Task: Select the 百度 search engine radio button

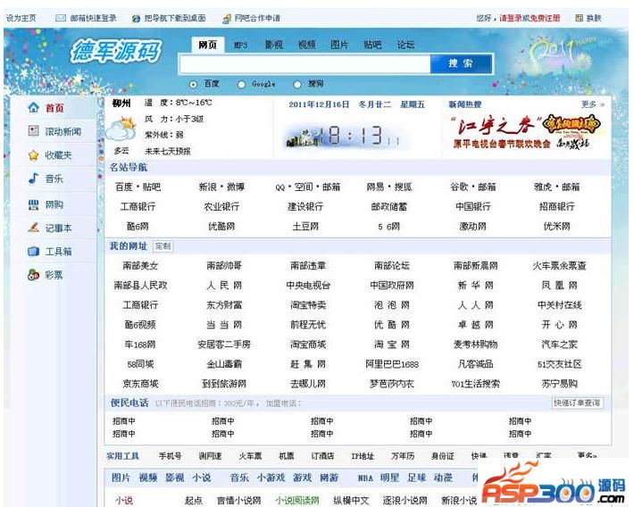Action: click(x=193, y=84)
